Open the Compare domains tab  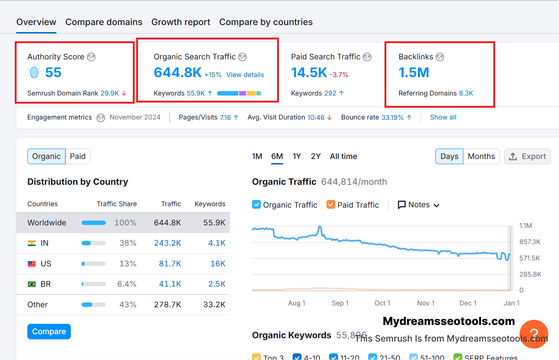104,22
